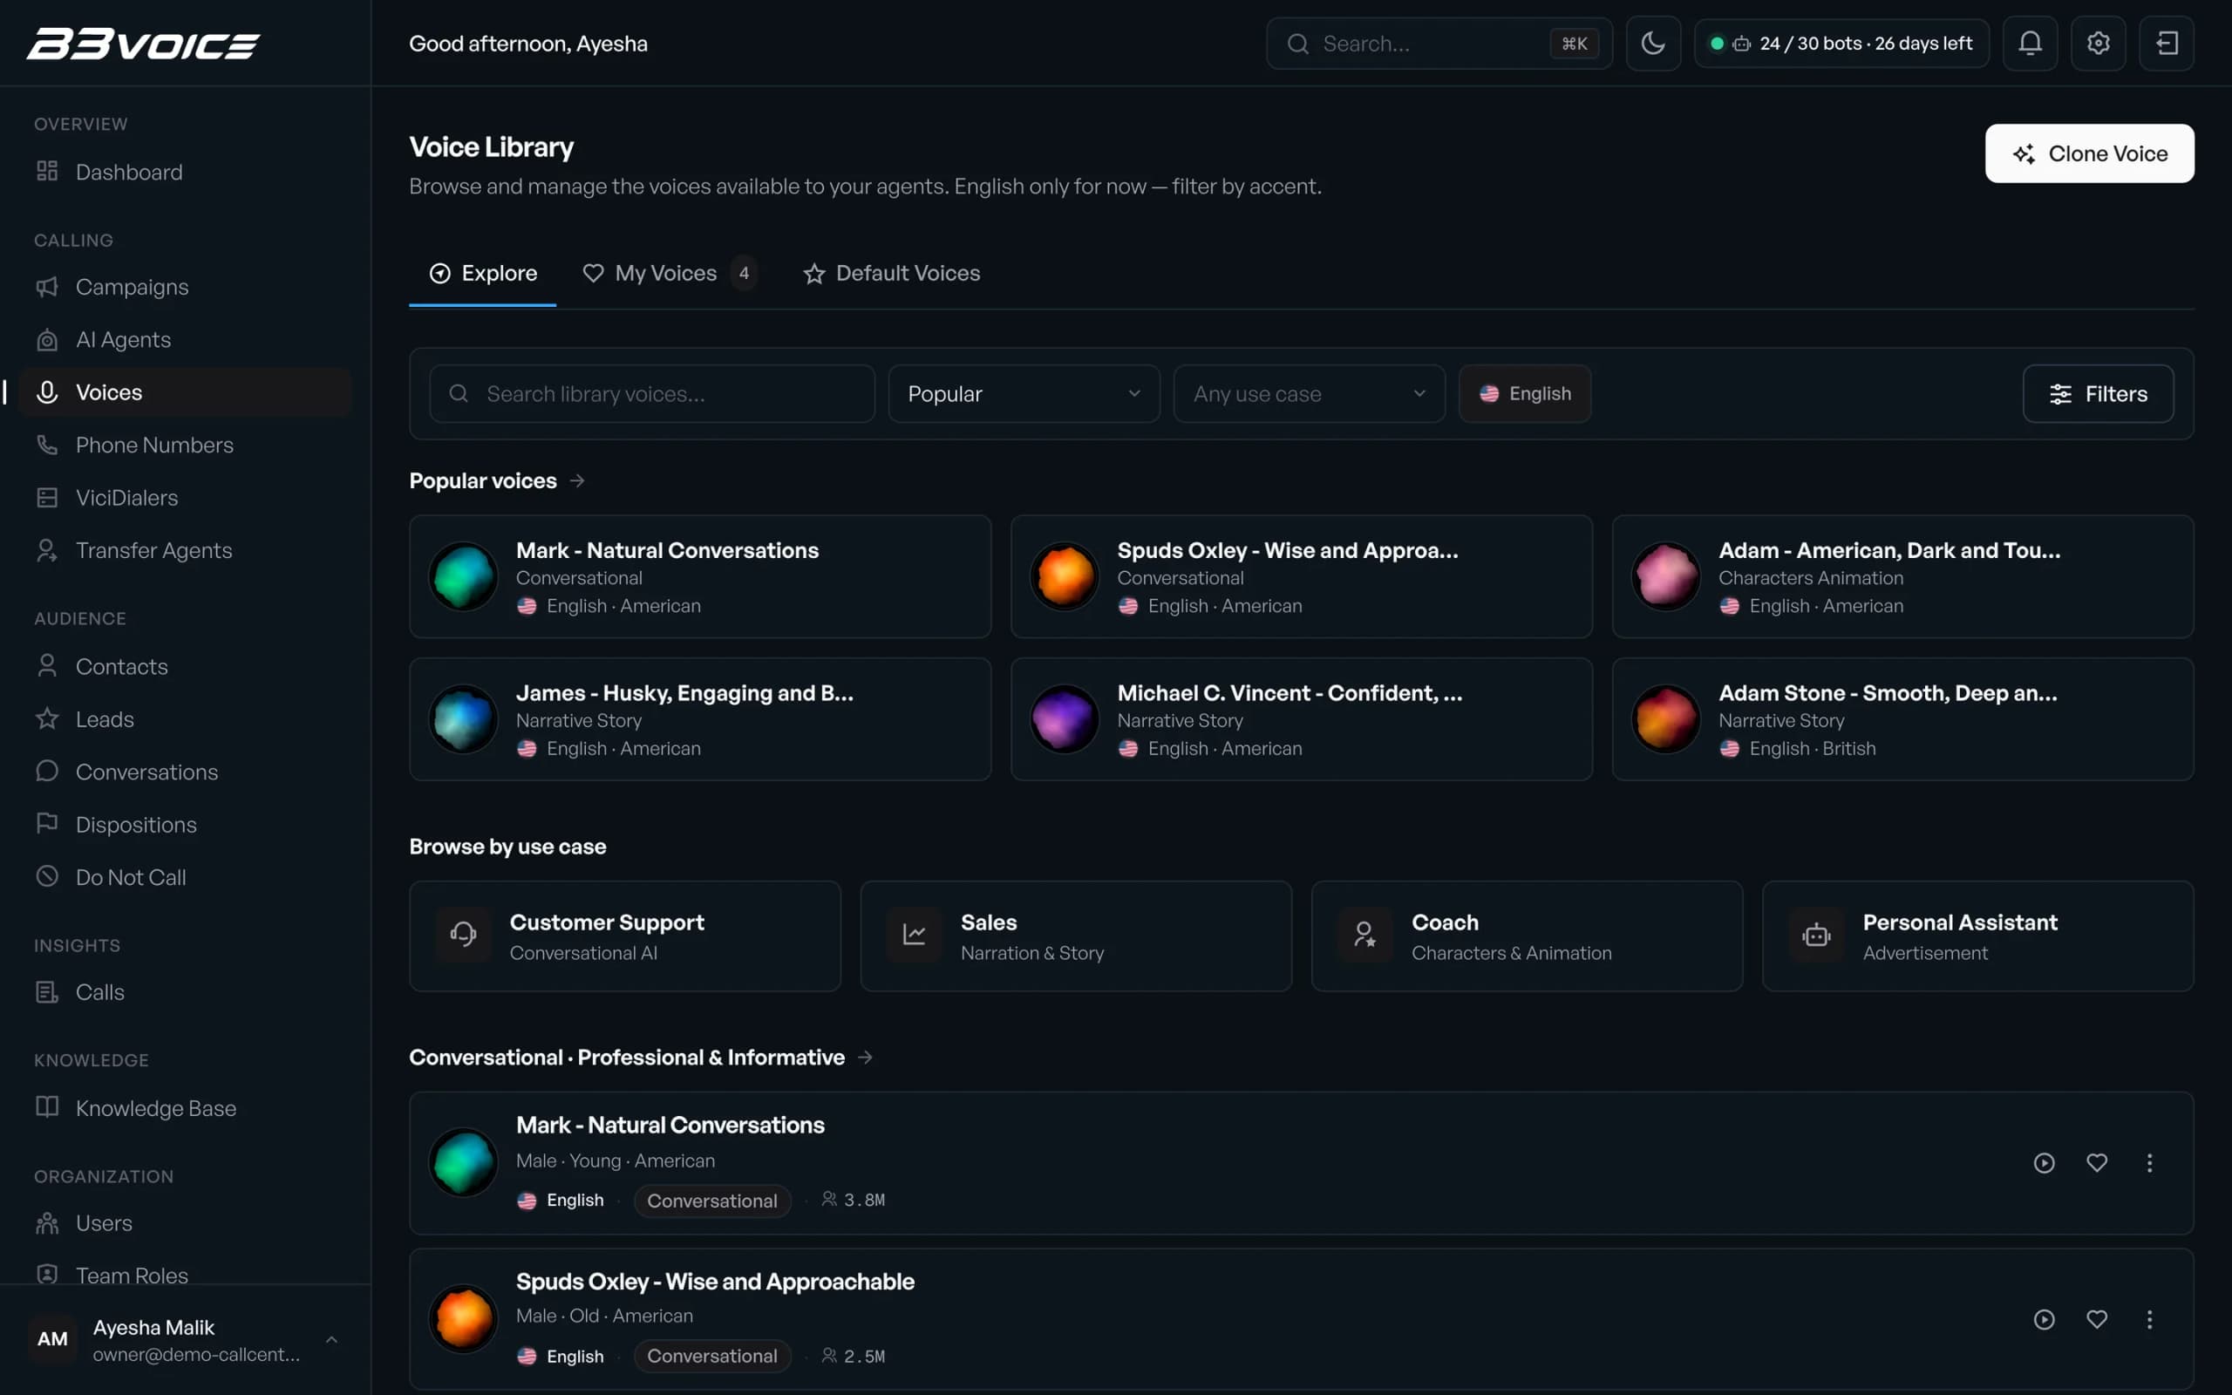Viewport: 2232px width, 1395px height.
Task: Favorite Mark - Natural Conversations with the heart
Action: [x=2096, y=1162]
